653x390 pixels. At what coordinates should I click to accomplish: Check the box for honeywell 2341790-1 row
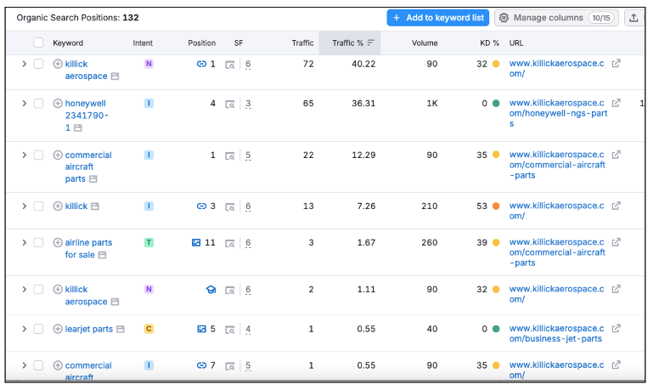pos(38,104)
